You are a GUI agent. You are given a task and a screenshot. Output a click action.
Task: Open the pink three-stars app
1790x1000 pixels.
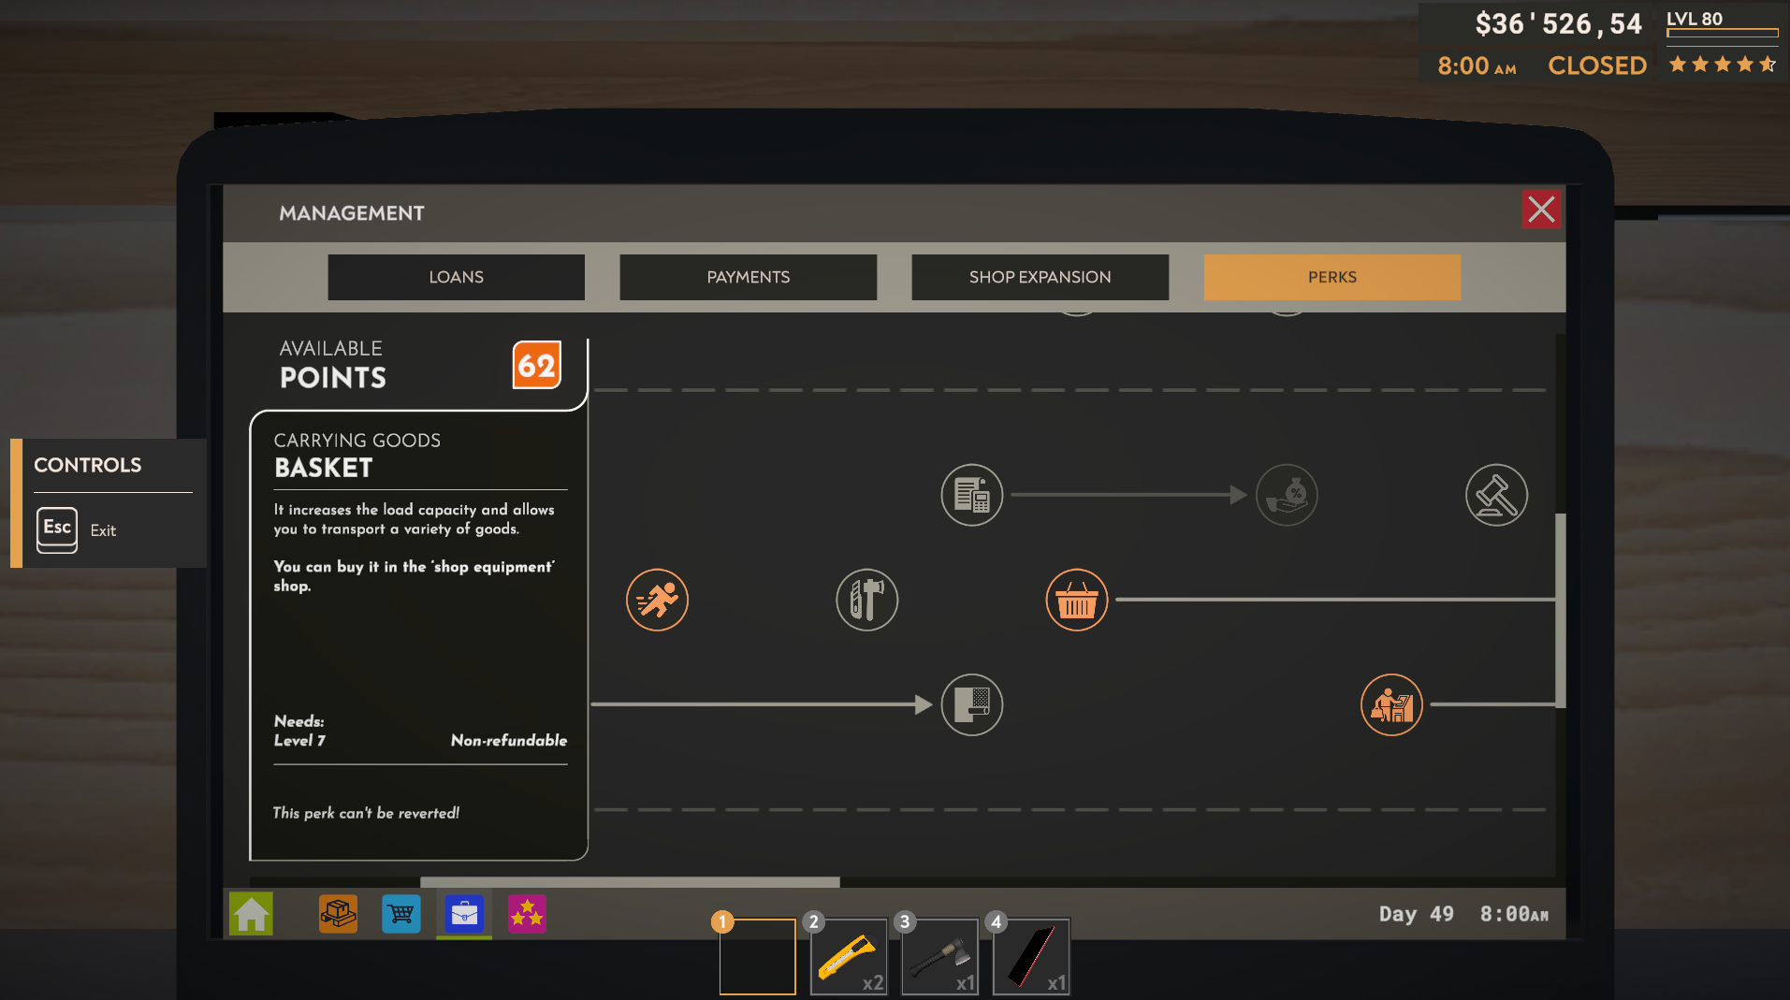click(x=527, y=914)
